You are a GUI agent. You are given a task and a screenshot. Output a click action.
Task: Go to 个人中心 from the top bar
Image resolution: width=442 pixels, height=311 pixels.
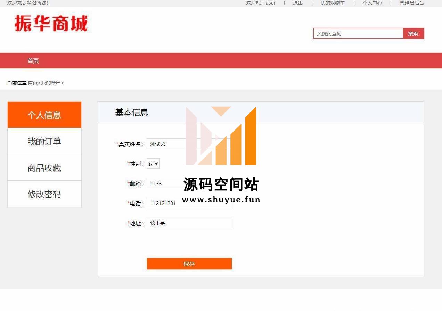pos(372,3)
